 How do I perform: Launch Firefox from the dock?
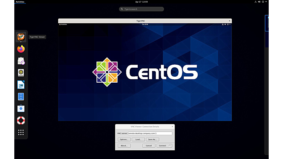pyautogui.click(x=21, y=49)
